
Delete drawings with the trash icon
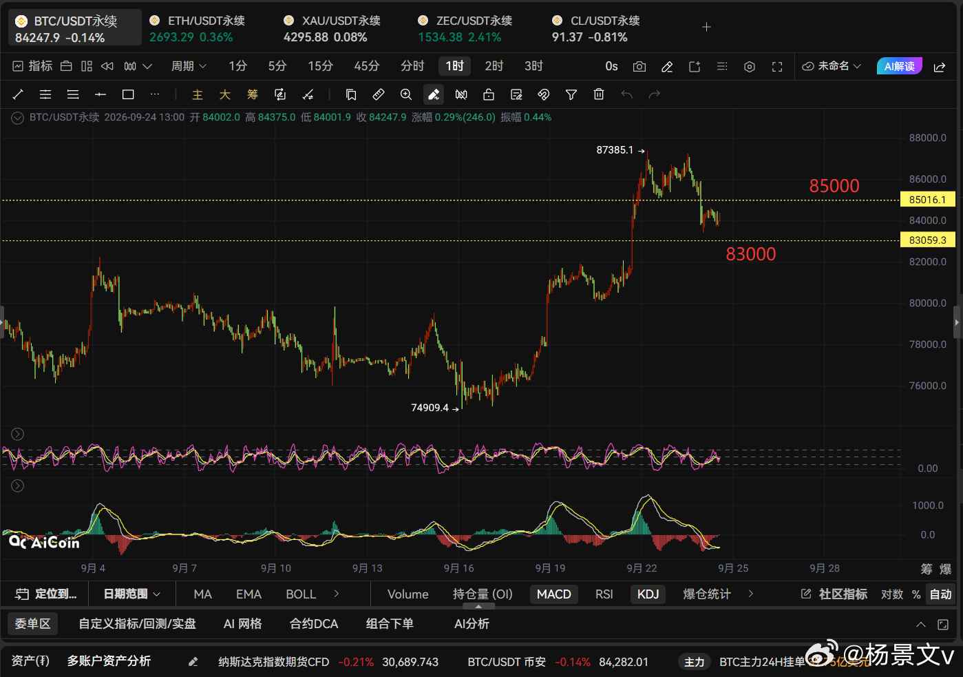(599, 94)
